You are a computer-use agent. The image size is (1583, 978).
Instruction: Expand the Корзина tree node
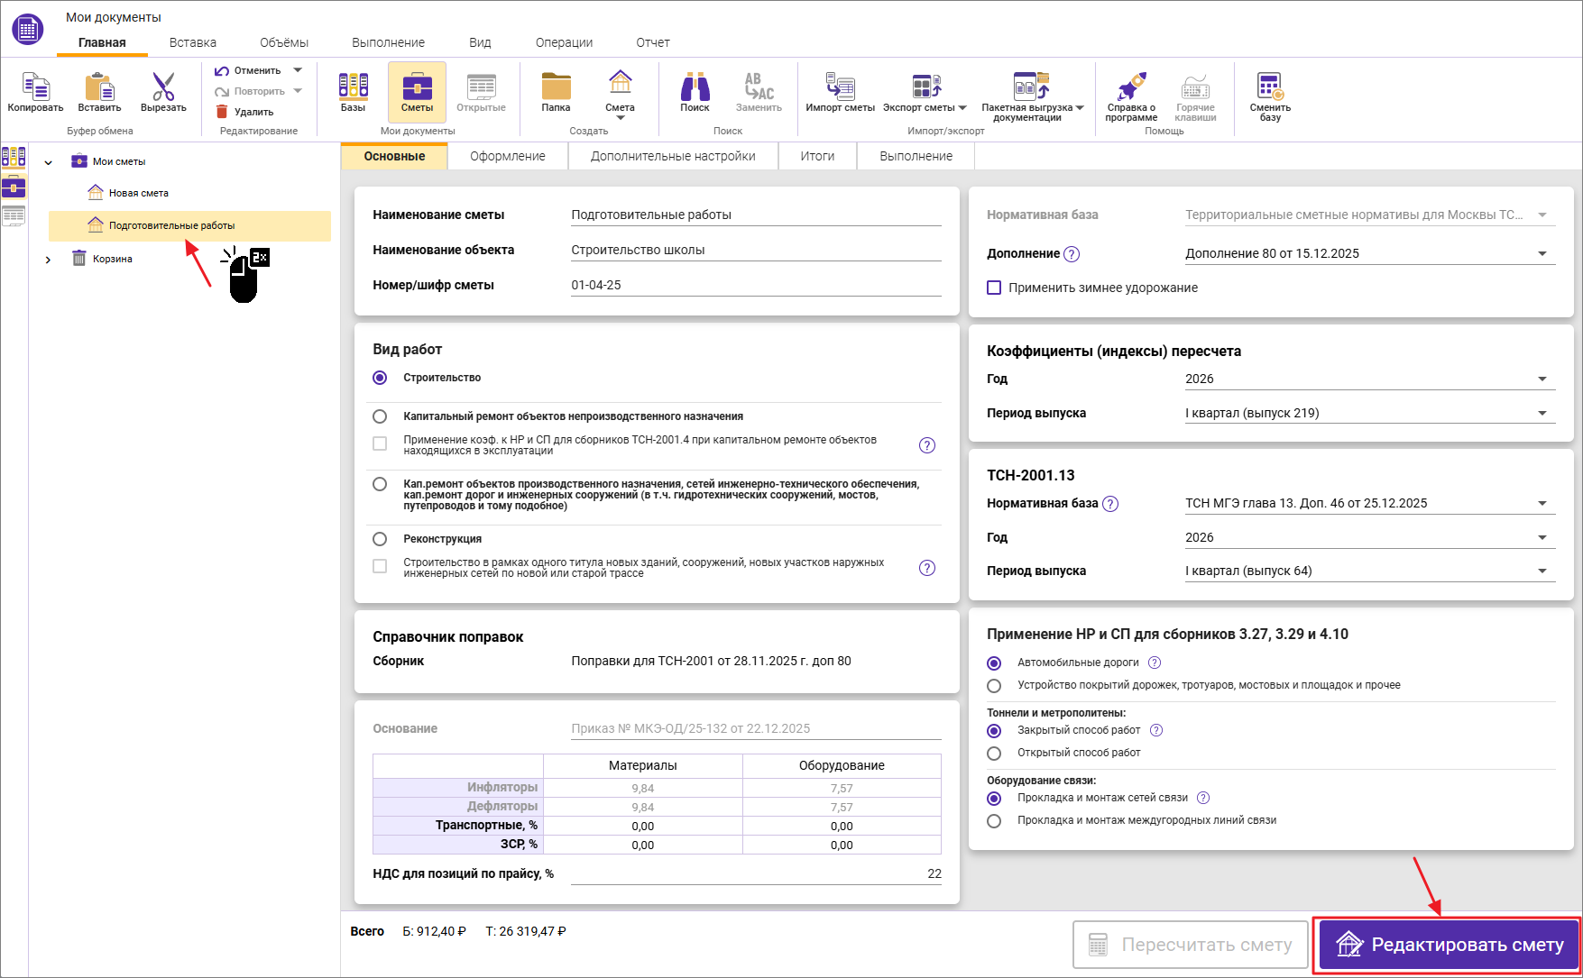(48, 260)
